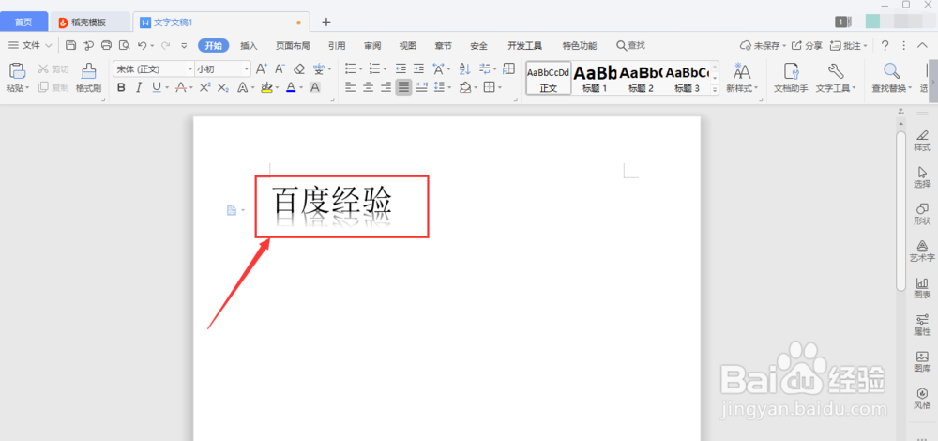Click the Subscript X₂ icon
The image size is (938, 441).
(x=223, y=87)
